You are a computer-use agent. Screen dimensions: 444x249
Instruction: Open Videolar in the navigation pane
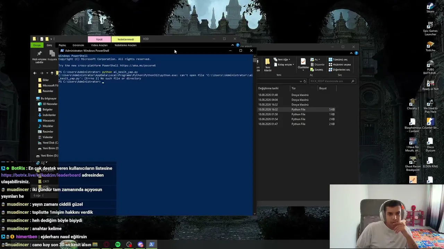pos(45,137)
